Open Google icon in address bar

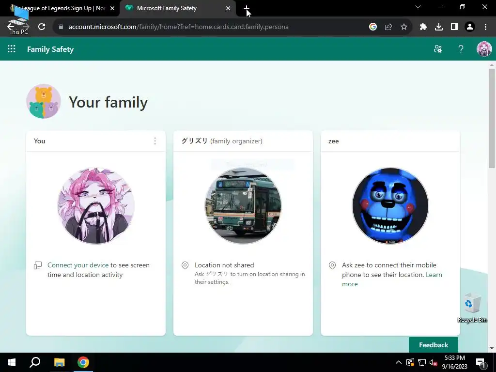pyautogui.click(x=373, y=27)
